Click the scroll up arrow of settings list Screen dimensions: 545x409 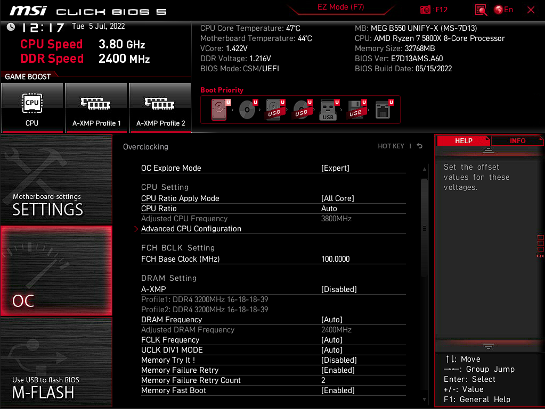pyautogui.click(x=424, y=169)
